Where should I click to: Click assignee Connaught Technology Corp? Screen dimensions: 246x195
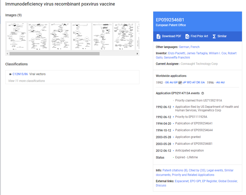pyautogui.click(x=199, y=64)
